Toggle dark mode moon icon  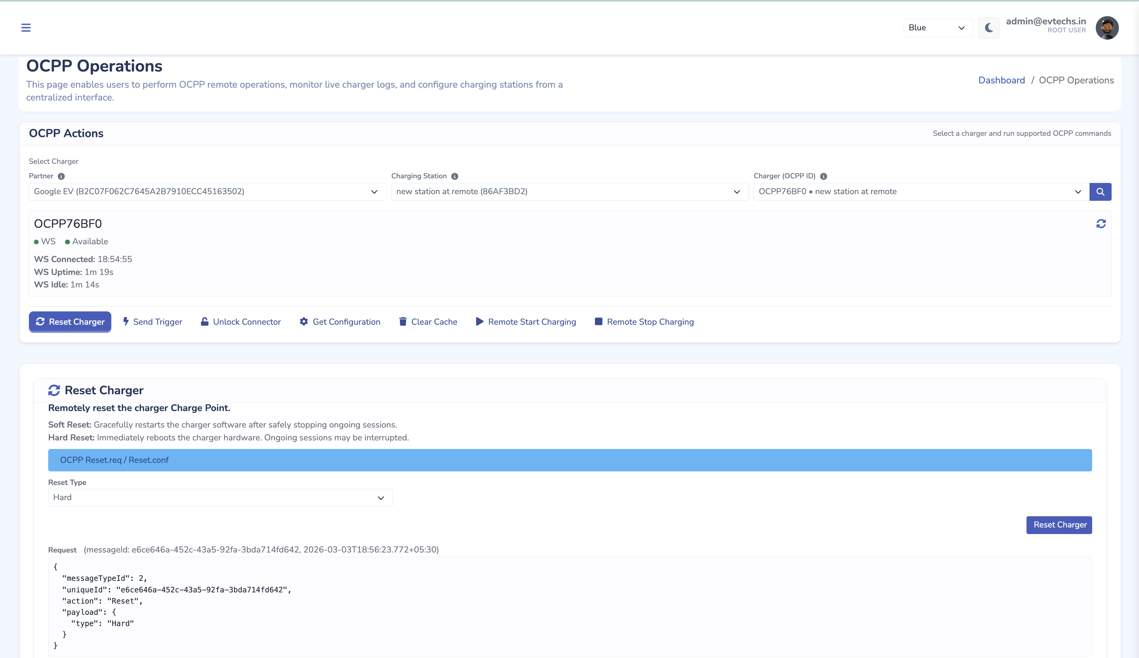point(989,28)
